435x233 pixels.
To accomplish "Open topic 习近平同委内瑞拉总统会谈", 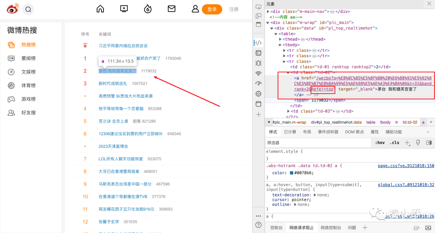I will tap(123, 46).
